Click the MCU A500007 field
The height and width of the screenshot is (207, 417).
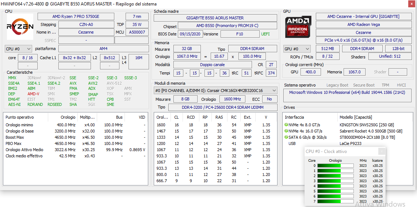tap(137, 32)
